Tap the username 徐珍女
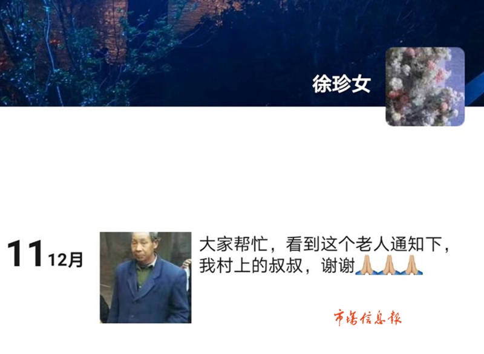This screenshot has height=354, width=484. pyautogui.click(x=341, y=83)
